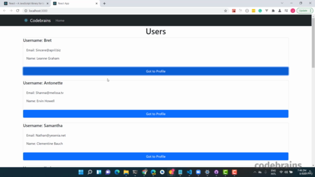This screenshot has width=315, height=177.
Task: Click the text Name: Leanne Graham
Action: point(43,59)
